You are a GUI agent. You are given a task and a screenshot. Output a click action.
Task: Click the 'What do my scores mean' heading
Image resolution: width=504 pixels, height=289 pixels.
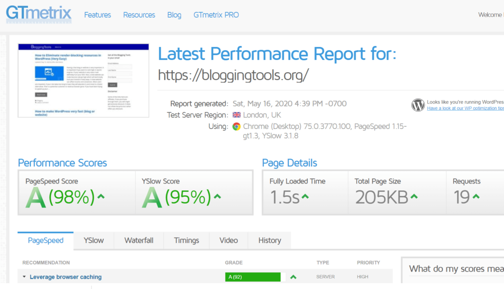[x=456, y=269]
